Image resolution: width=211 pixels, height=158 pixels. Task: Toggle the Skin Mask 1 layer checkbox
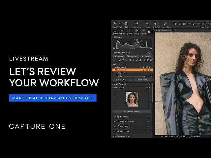(x=116, y=67)
